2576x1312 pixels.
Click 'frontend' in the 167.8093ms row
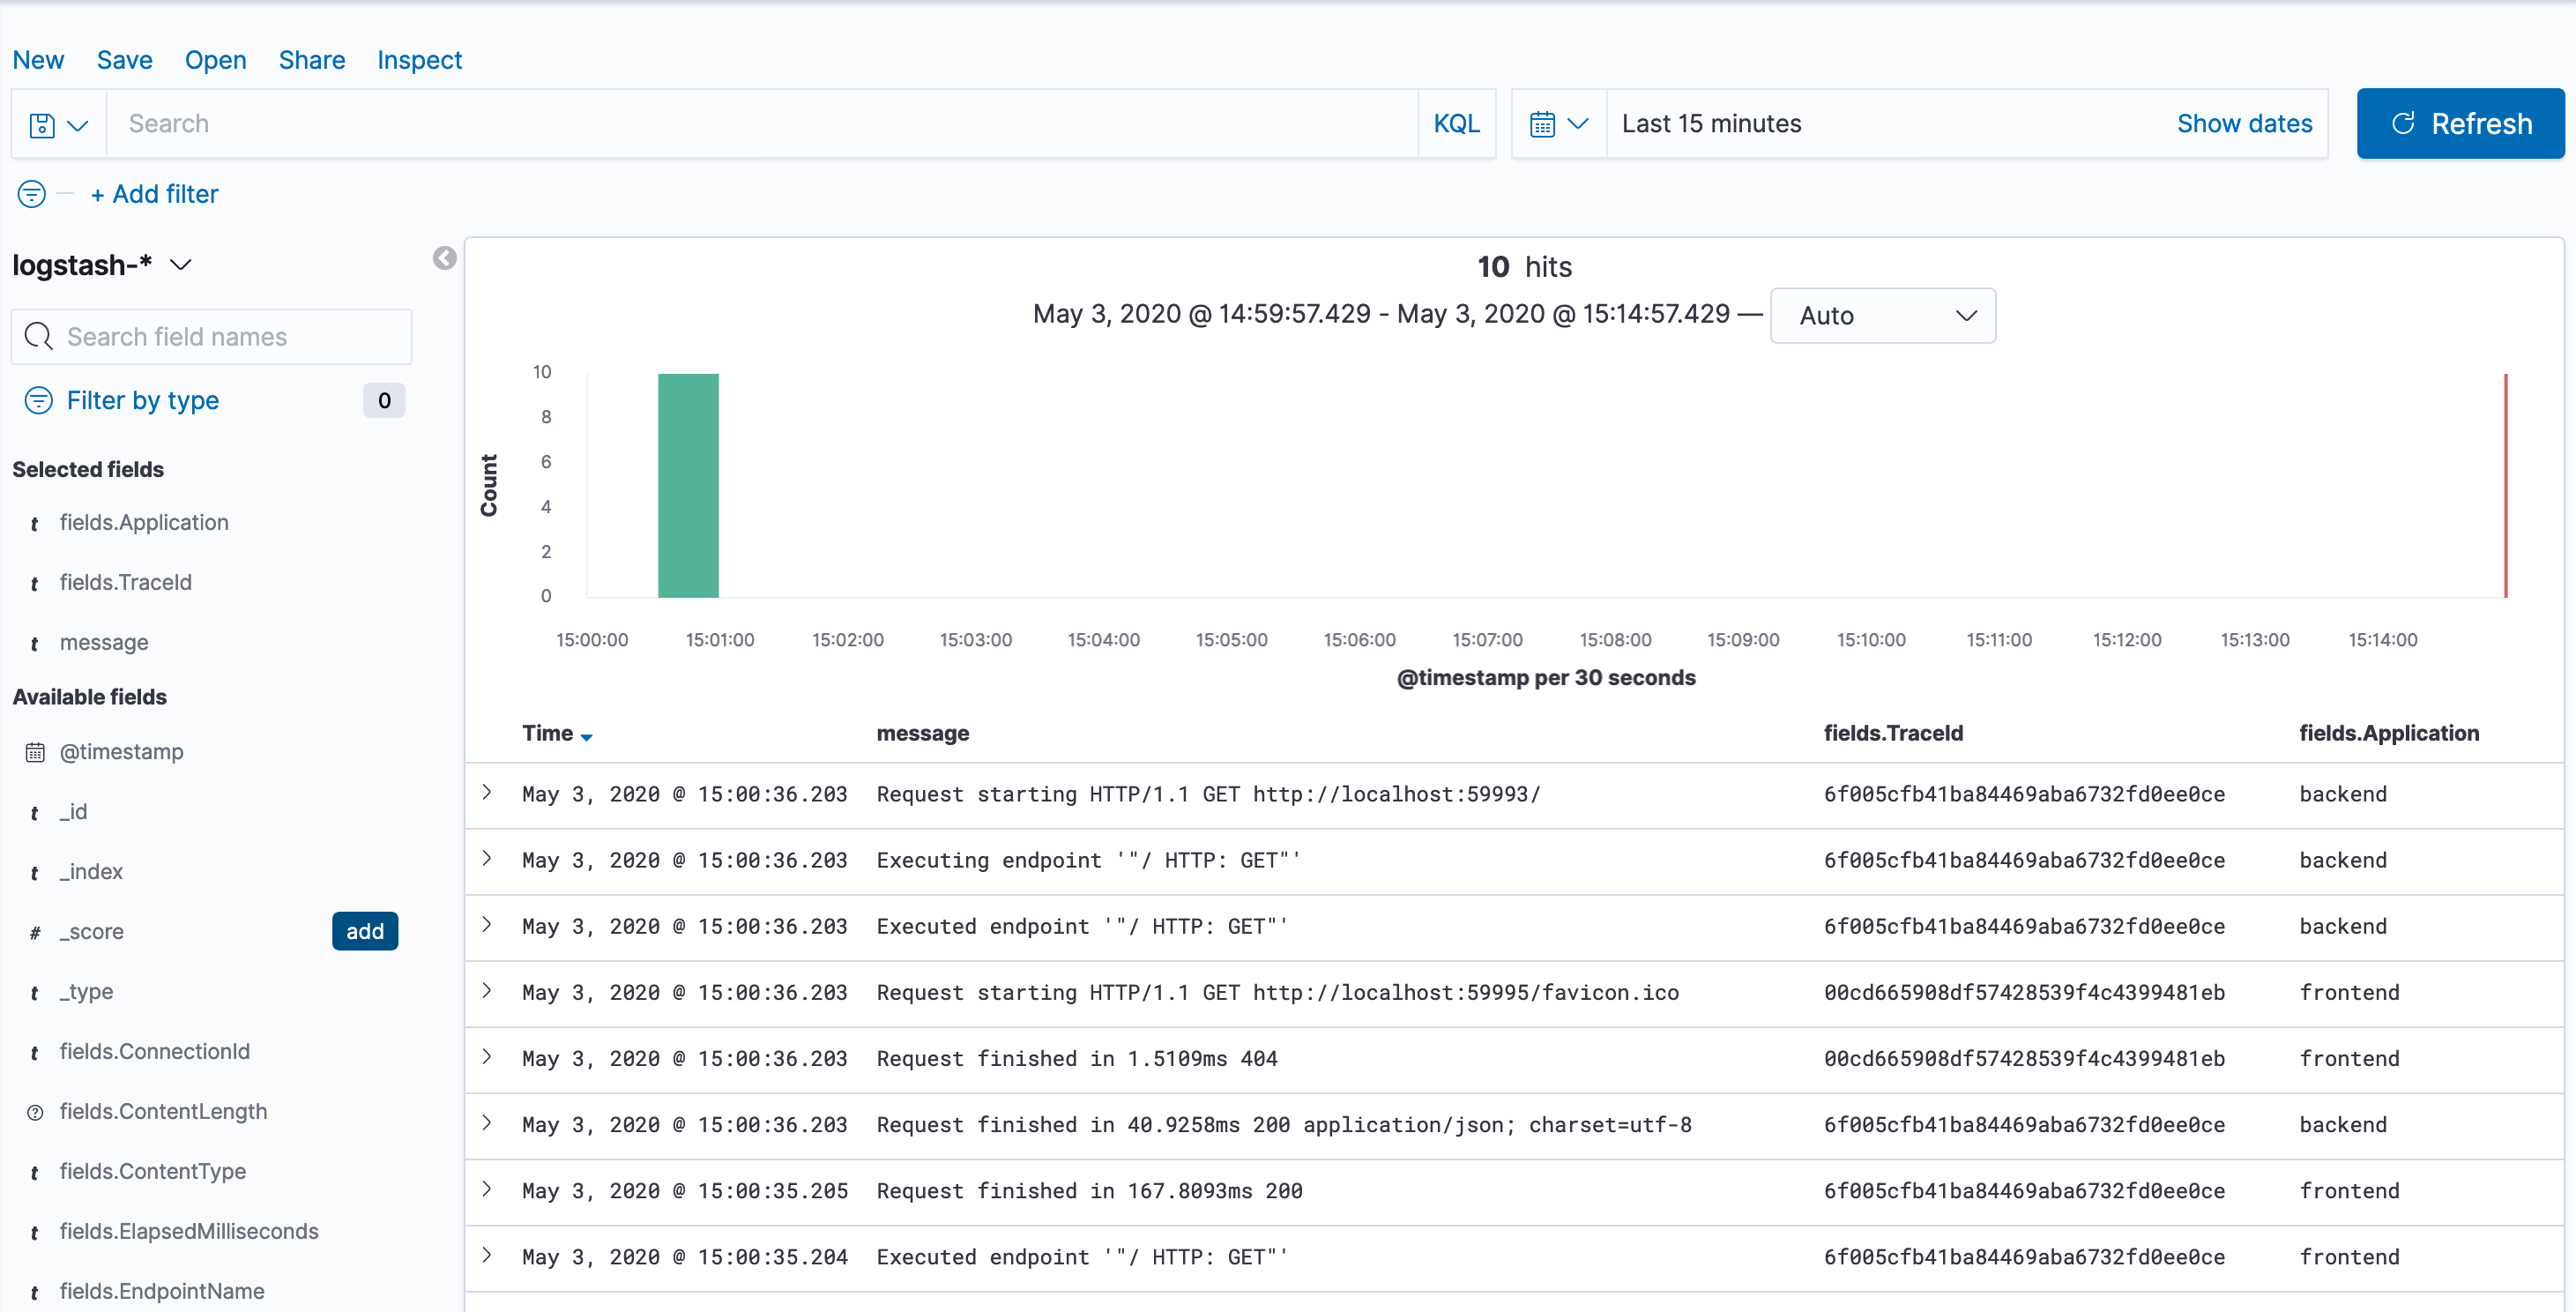2349,1191
